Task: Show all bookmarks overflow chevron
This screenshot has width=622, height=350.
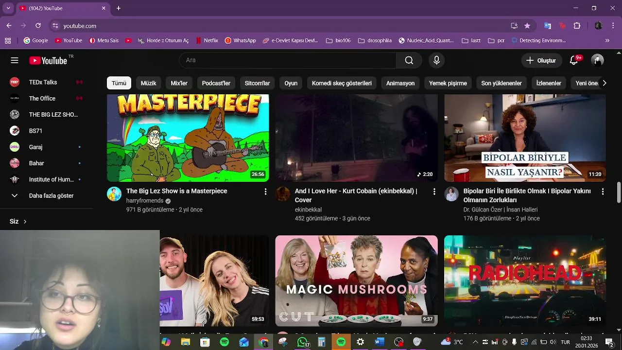Action: click(x=607, y=40)
